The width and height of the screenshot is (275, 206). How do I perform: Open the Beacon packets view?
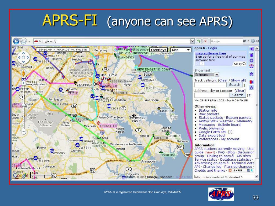point(239,117)
